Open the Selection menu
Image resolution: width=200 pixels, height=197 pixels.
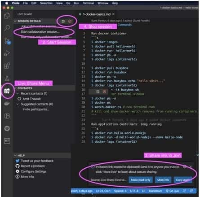[46, 3]
